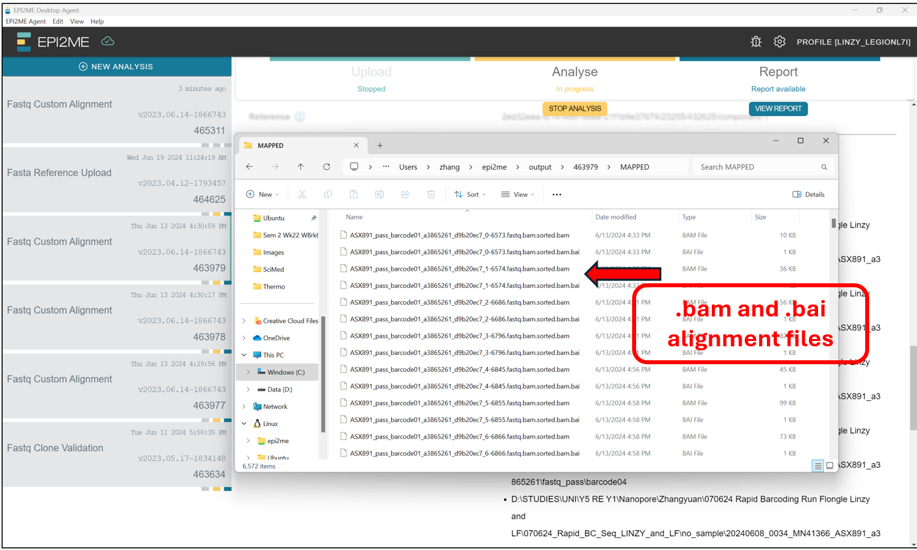Viewport: 917px width, 550px height.
Task: Open the Edit menu
Action: [x=58, y=21]
